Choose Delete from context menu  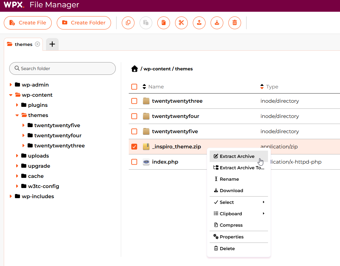tap(239, 249)
